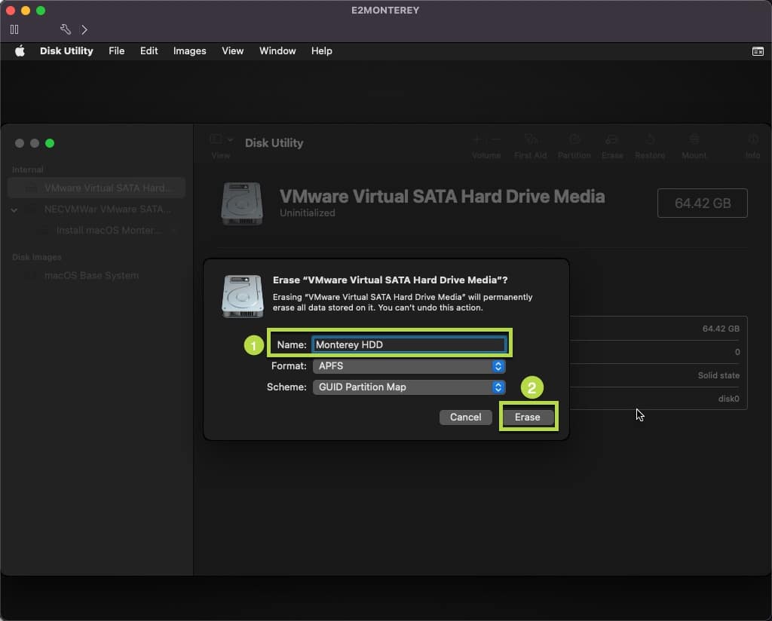Click the First Aid toolbar icon
This screenshot has width=772, height=621.
[530, 140]
